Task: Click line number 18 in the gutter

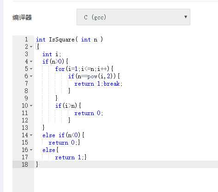Action: point(25,165)
